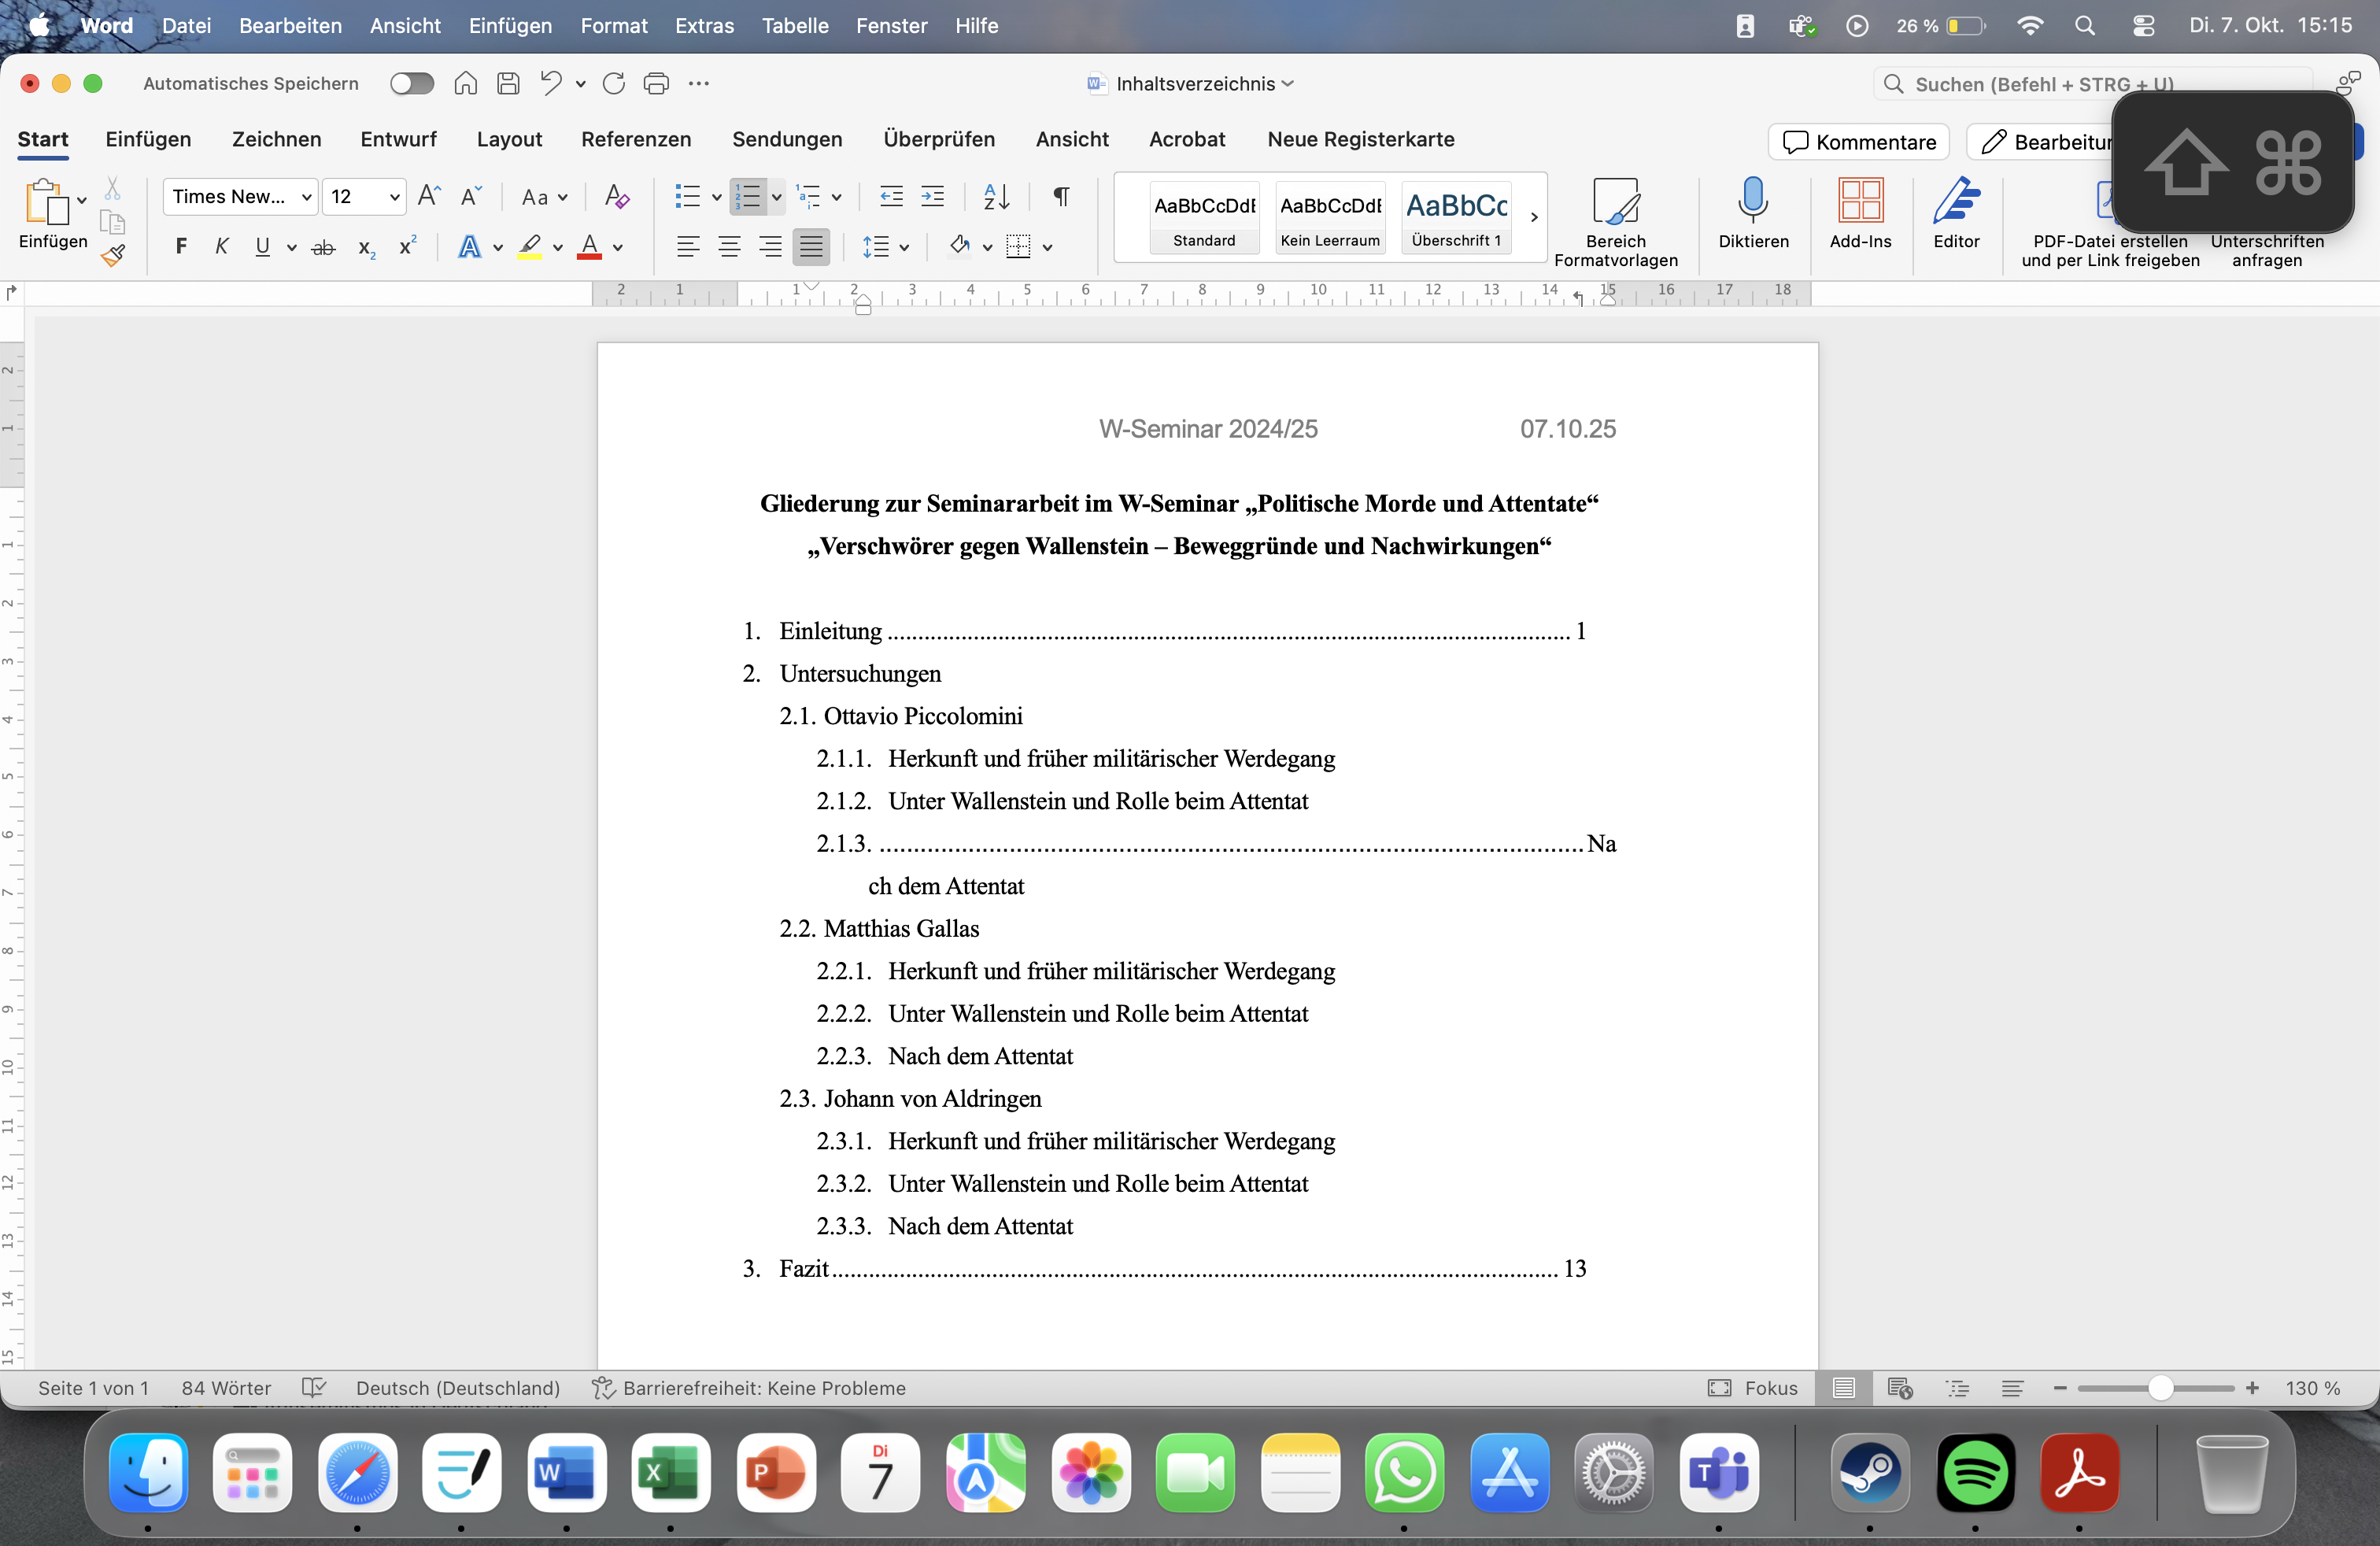Center align the paragraph text
This screenshot has width=2380, height=1546.
[729, 246]
